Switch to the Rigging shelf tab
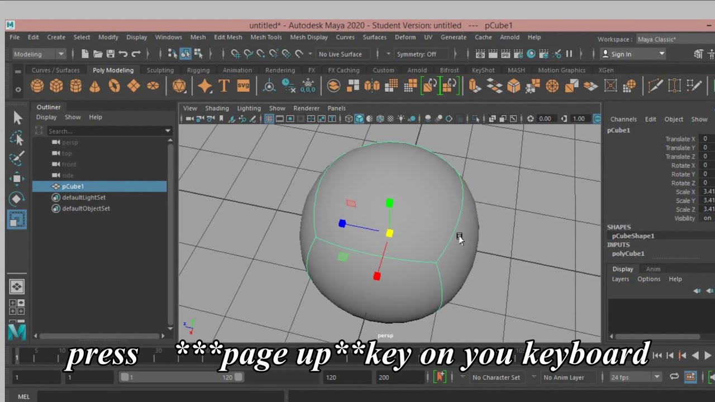The height and width of the screenshot is (402, 715). (198, 70)
